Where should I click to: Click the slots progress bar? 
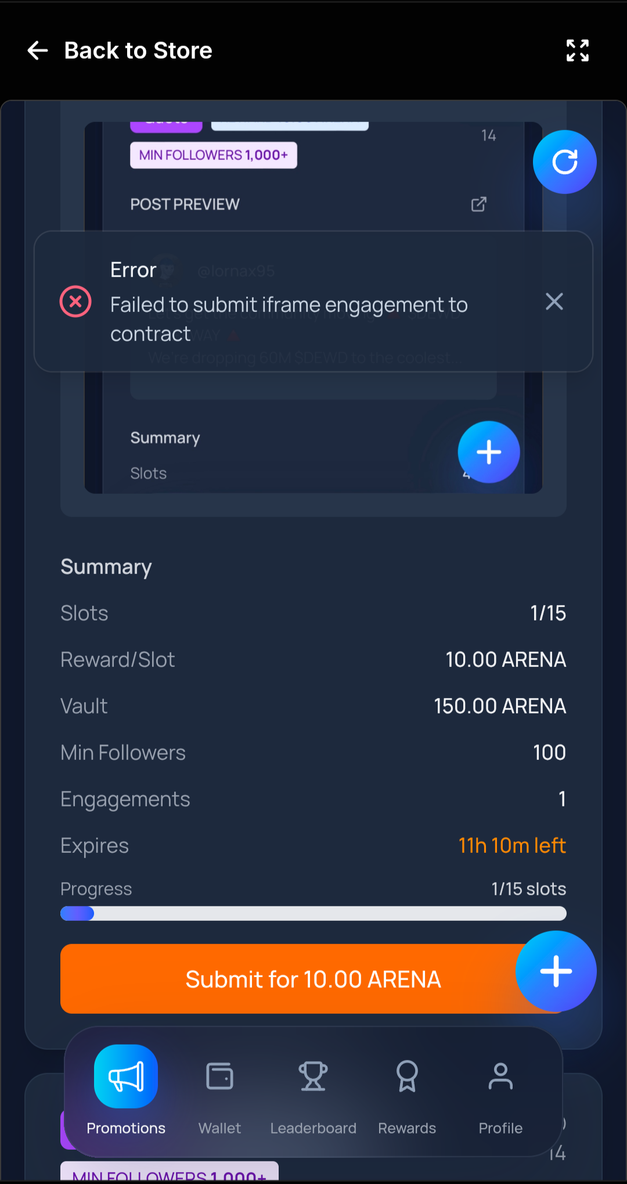pyautogui.click(x=313, y=914)
